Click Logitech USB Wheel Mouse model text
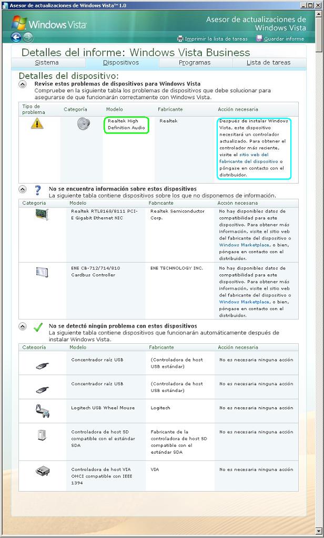Screen dimensions: 324x538 (x=103, y=408)
